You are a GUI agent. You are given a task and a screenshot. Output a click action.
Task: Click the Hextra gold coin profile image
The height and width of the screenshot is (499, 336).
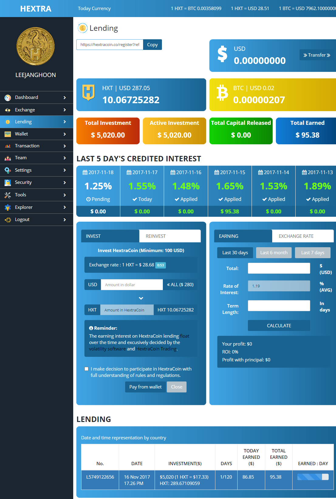point(36,46)
